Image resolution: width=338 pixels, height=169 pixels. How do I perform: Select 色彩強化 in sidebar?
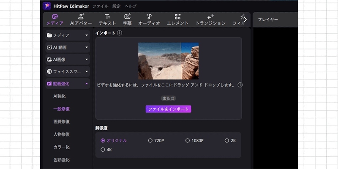pyautogui.click(x=61, y=160)
